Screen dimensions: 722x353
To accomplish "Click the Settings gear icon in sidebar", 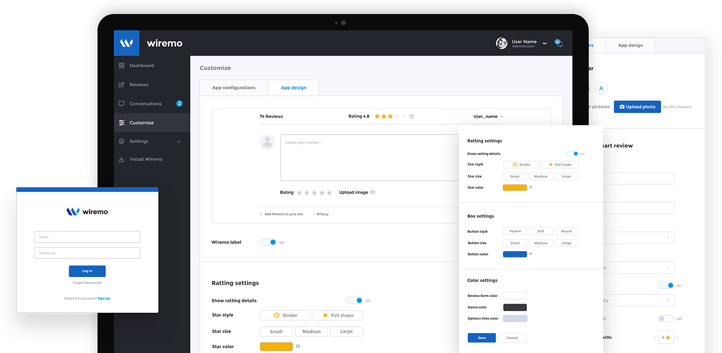I will click(122, 141).
